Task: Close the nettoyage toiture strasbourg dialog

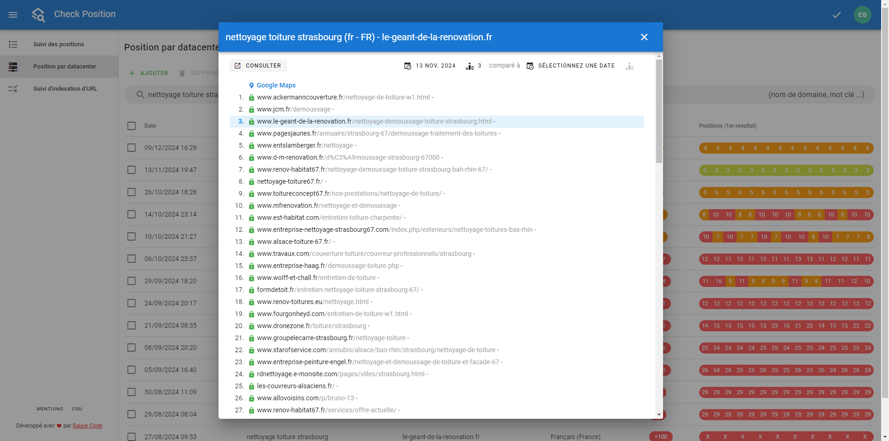Action: click(644, 37)
